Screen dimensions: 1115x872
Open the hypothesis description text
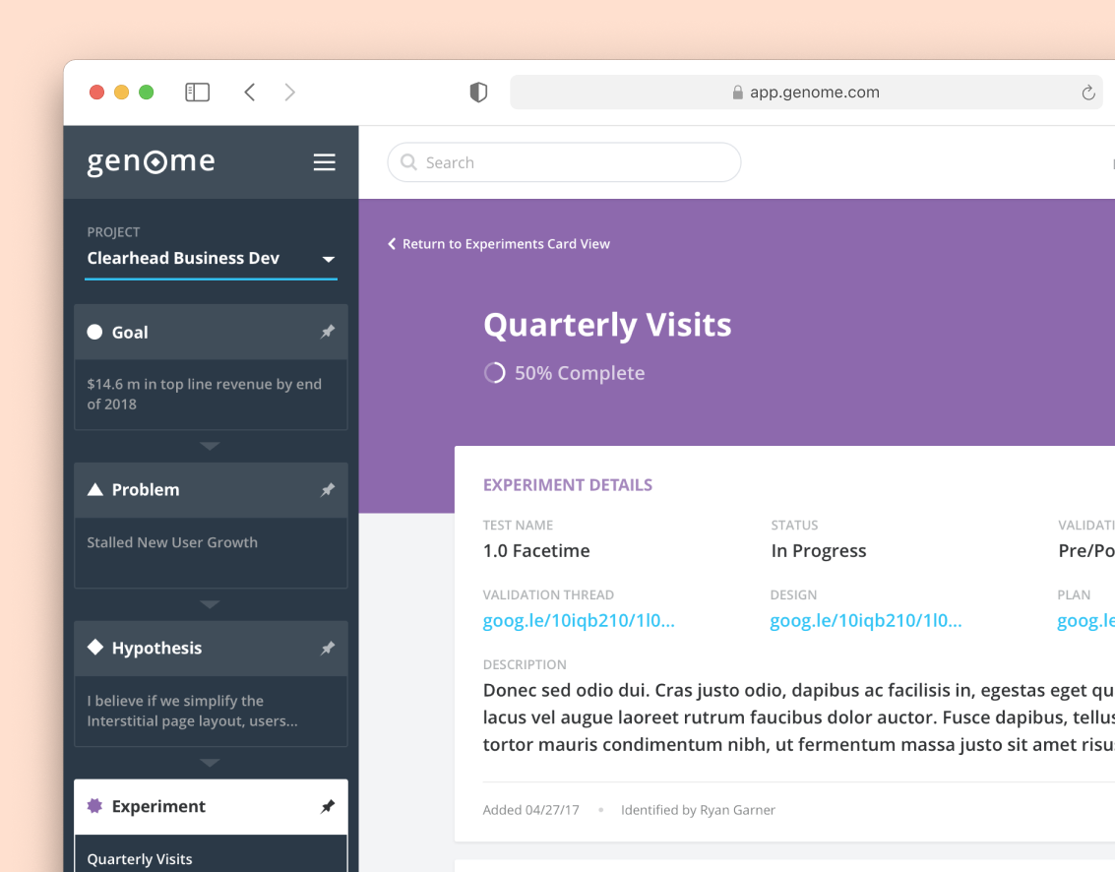point(192,711)
